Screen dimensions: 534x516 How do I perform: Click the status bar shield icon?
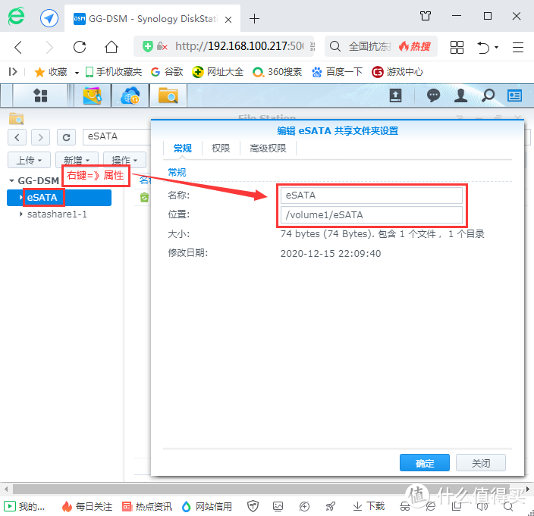point(253,506)
